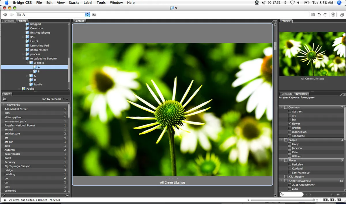
Task: Switch to the Metadata tab
Action: coord(287,94)
